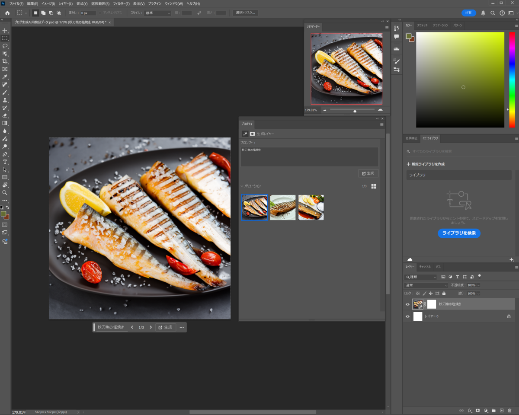Select the Gradient tool
Viewport: 519px width, 415px height.
coord(5,123)
